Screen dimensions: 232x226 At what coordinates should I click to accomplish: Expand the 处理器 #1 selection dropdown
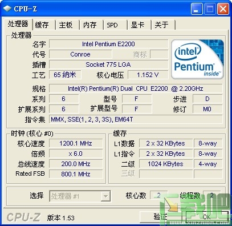point(105,196)
